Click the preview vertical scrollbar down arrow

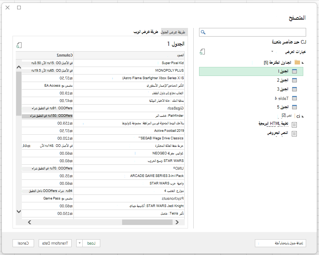(19, 211)
